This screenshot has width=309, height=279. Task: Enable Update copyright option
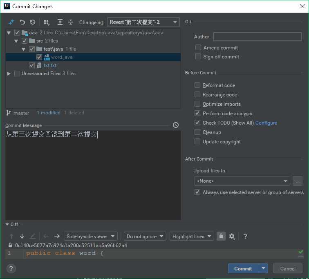click(x=197, y=141)
